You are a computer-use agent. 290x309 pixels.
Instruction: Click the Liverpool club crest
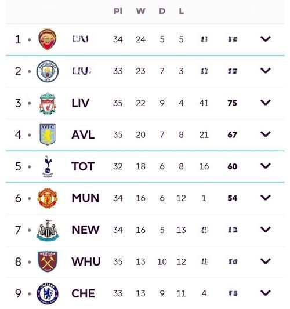tap(48, 103)
